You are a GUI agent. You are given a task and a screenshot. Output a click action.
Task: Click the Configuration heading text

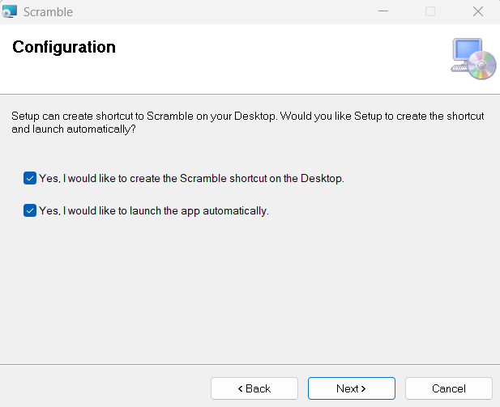pos(64,48)
